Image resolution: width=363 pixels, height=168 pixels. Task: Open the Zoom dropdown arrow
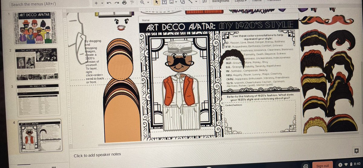click(148, 3)
